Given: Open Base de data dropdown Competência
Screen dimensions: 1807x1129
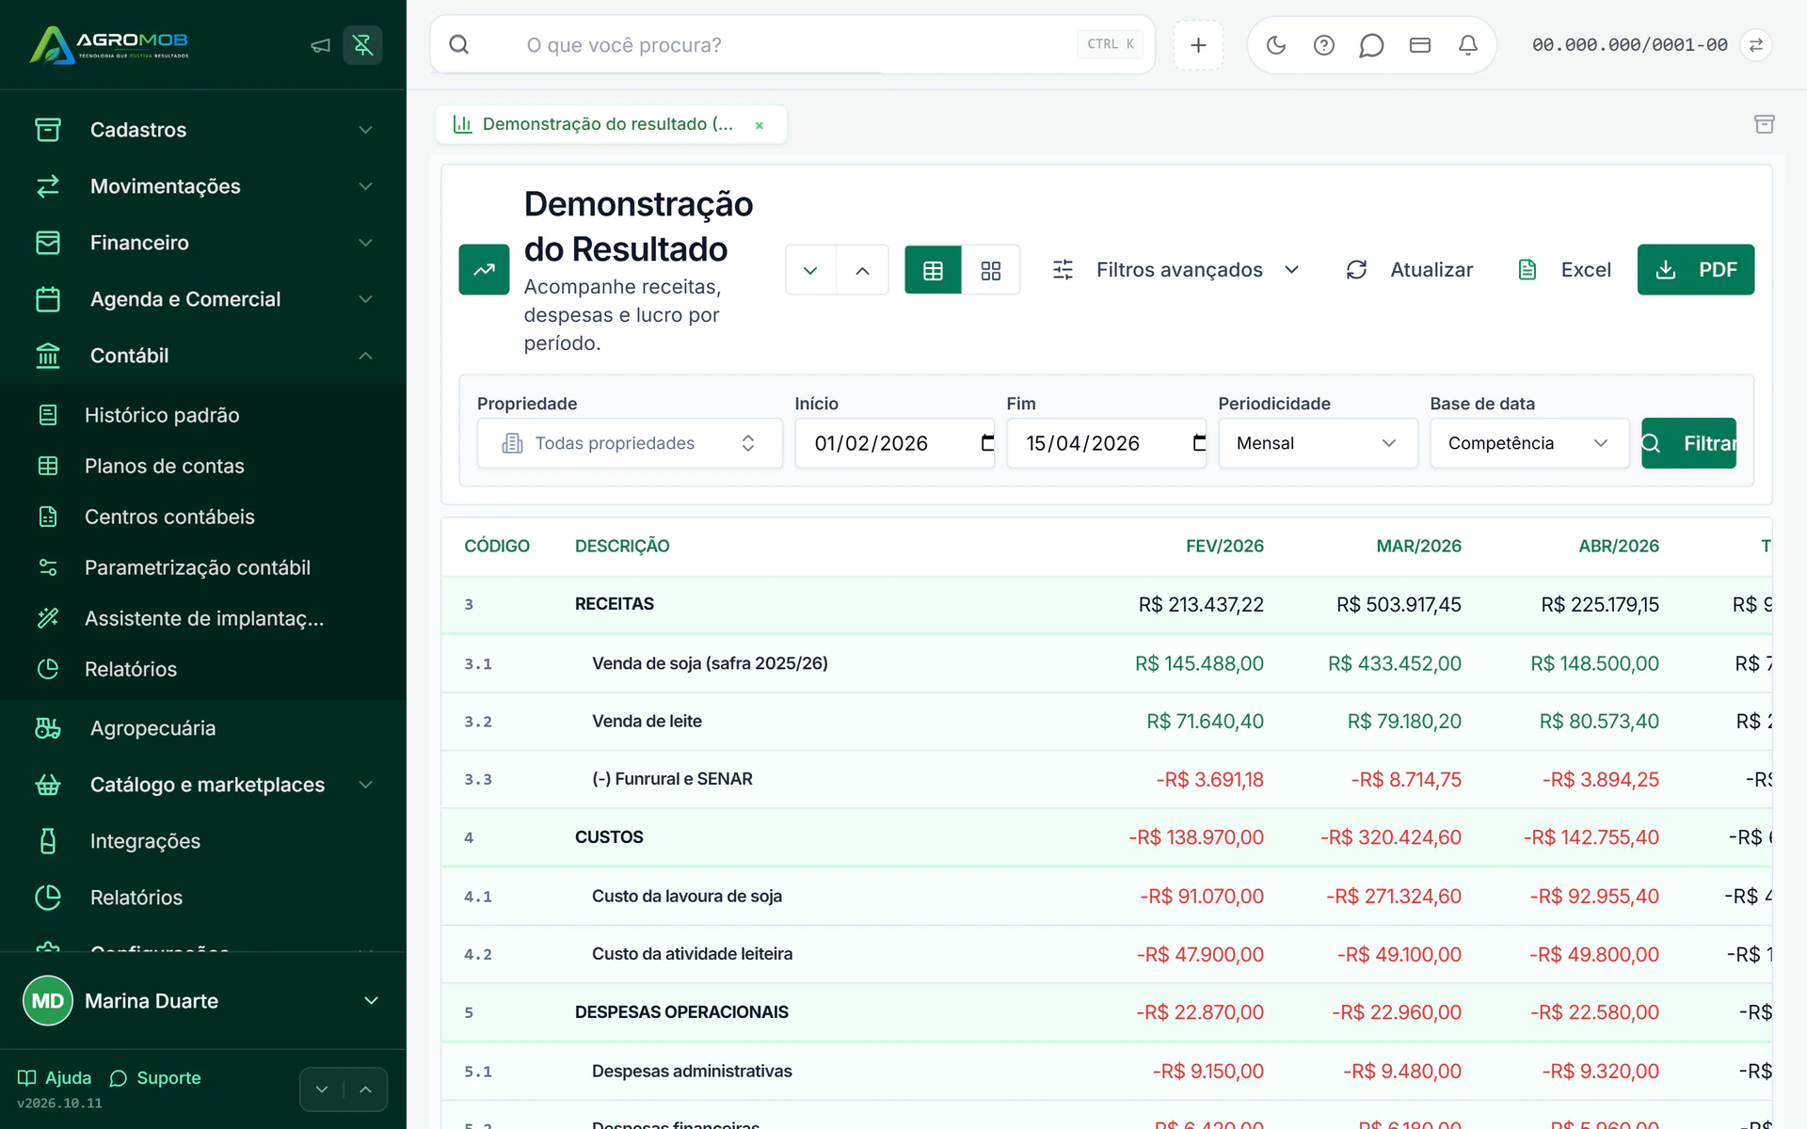Looking at the screenshot, I should pos(1529,443).
